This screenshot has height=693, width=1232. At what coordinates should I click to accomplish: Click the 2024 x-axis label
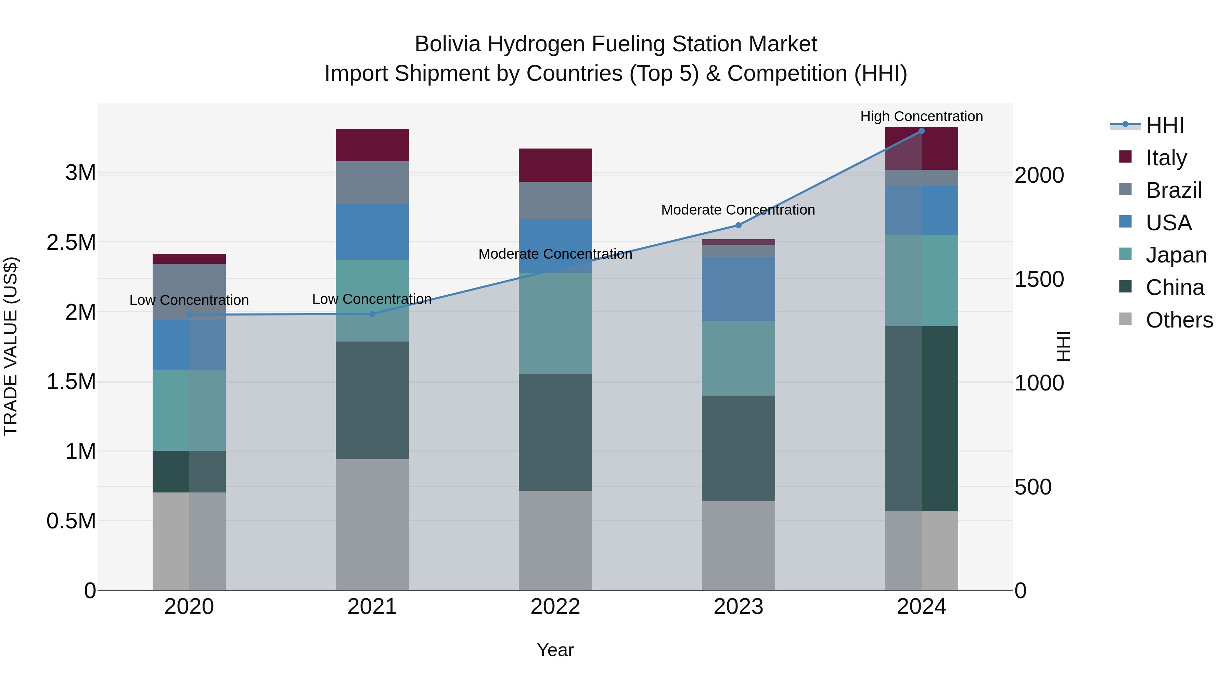point(922,606)
